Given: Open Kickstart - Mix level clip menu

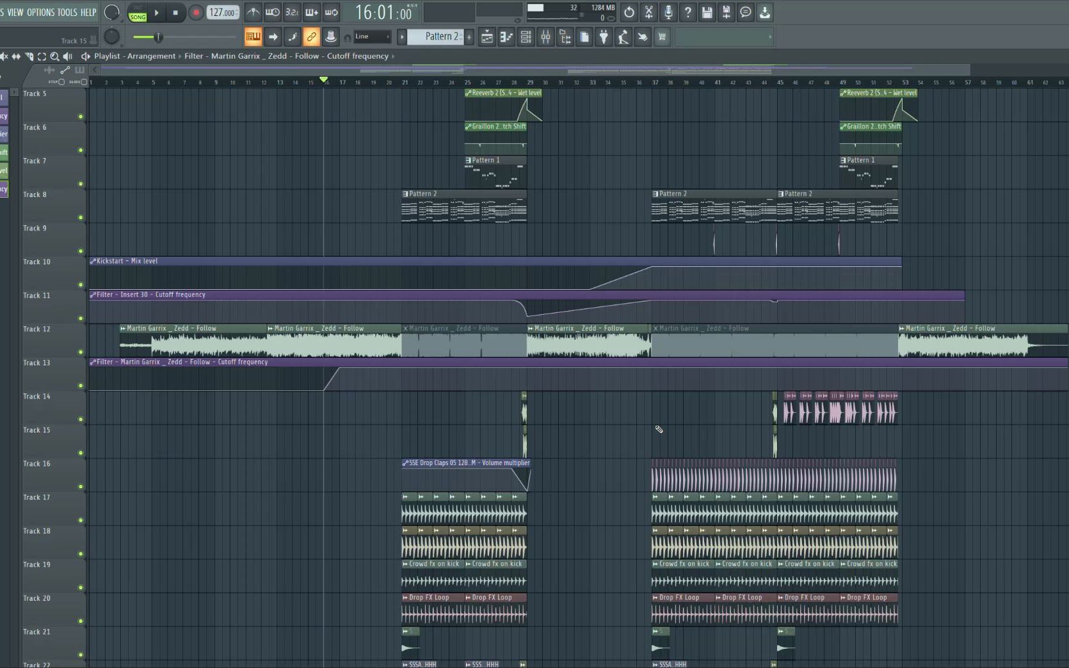Looking at the screenshot, I should pyautogui.click(x=93, y=261).
